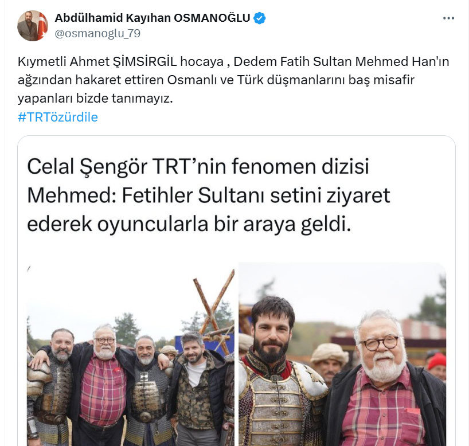Open the @osmanoglu_79 handle link
This screenshot has height=446, width=469.
coord(97,33)
